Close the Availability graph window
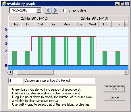Screen dimensions: 131x112 (127, 4)
